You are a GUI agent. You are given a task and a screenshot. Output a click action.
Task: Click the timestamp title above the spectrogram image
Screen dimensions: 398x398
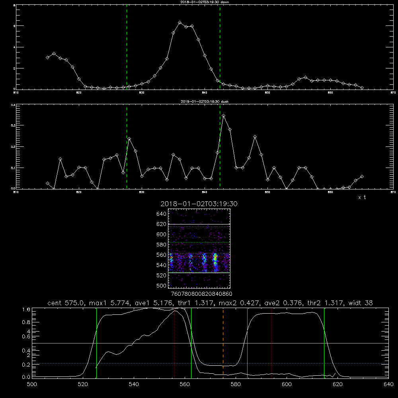199,204
